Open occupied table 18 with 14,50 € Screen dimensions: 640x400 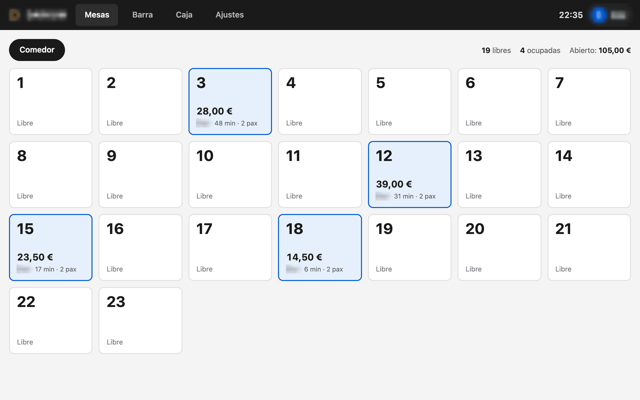click(320, 247)
